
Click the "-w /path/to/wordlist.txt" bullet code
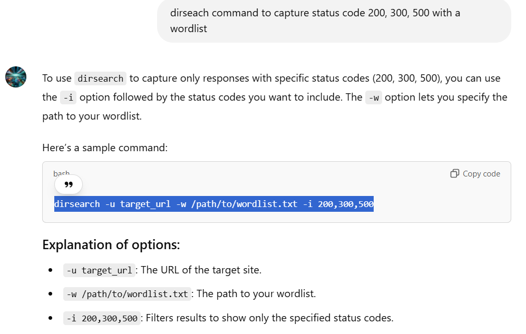(x=127, y=294)
